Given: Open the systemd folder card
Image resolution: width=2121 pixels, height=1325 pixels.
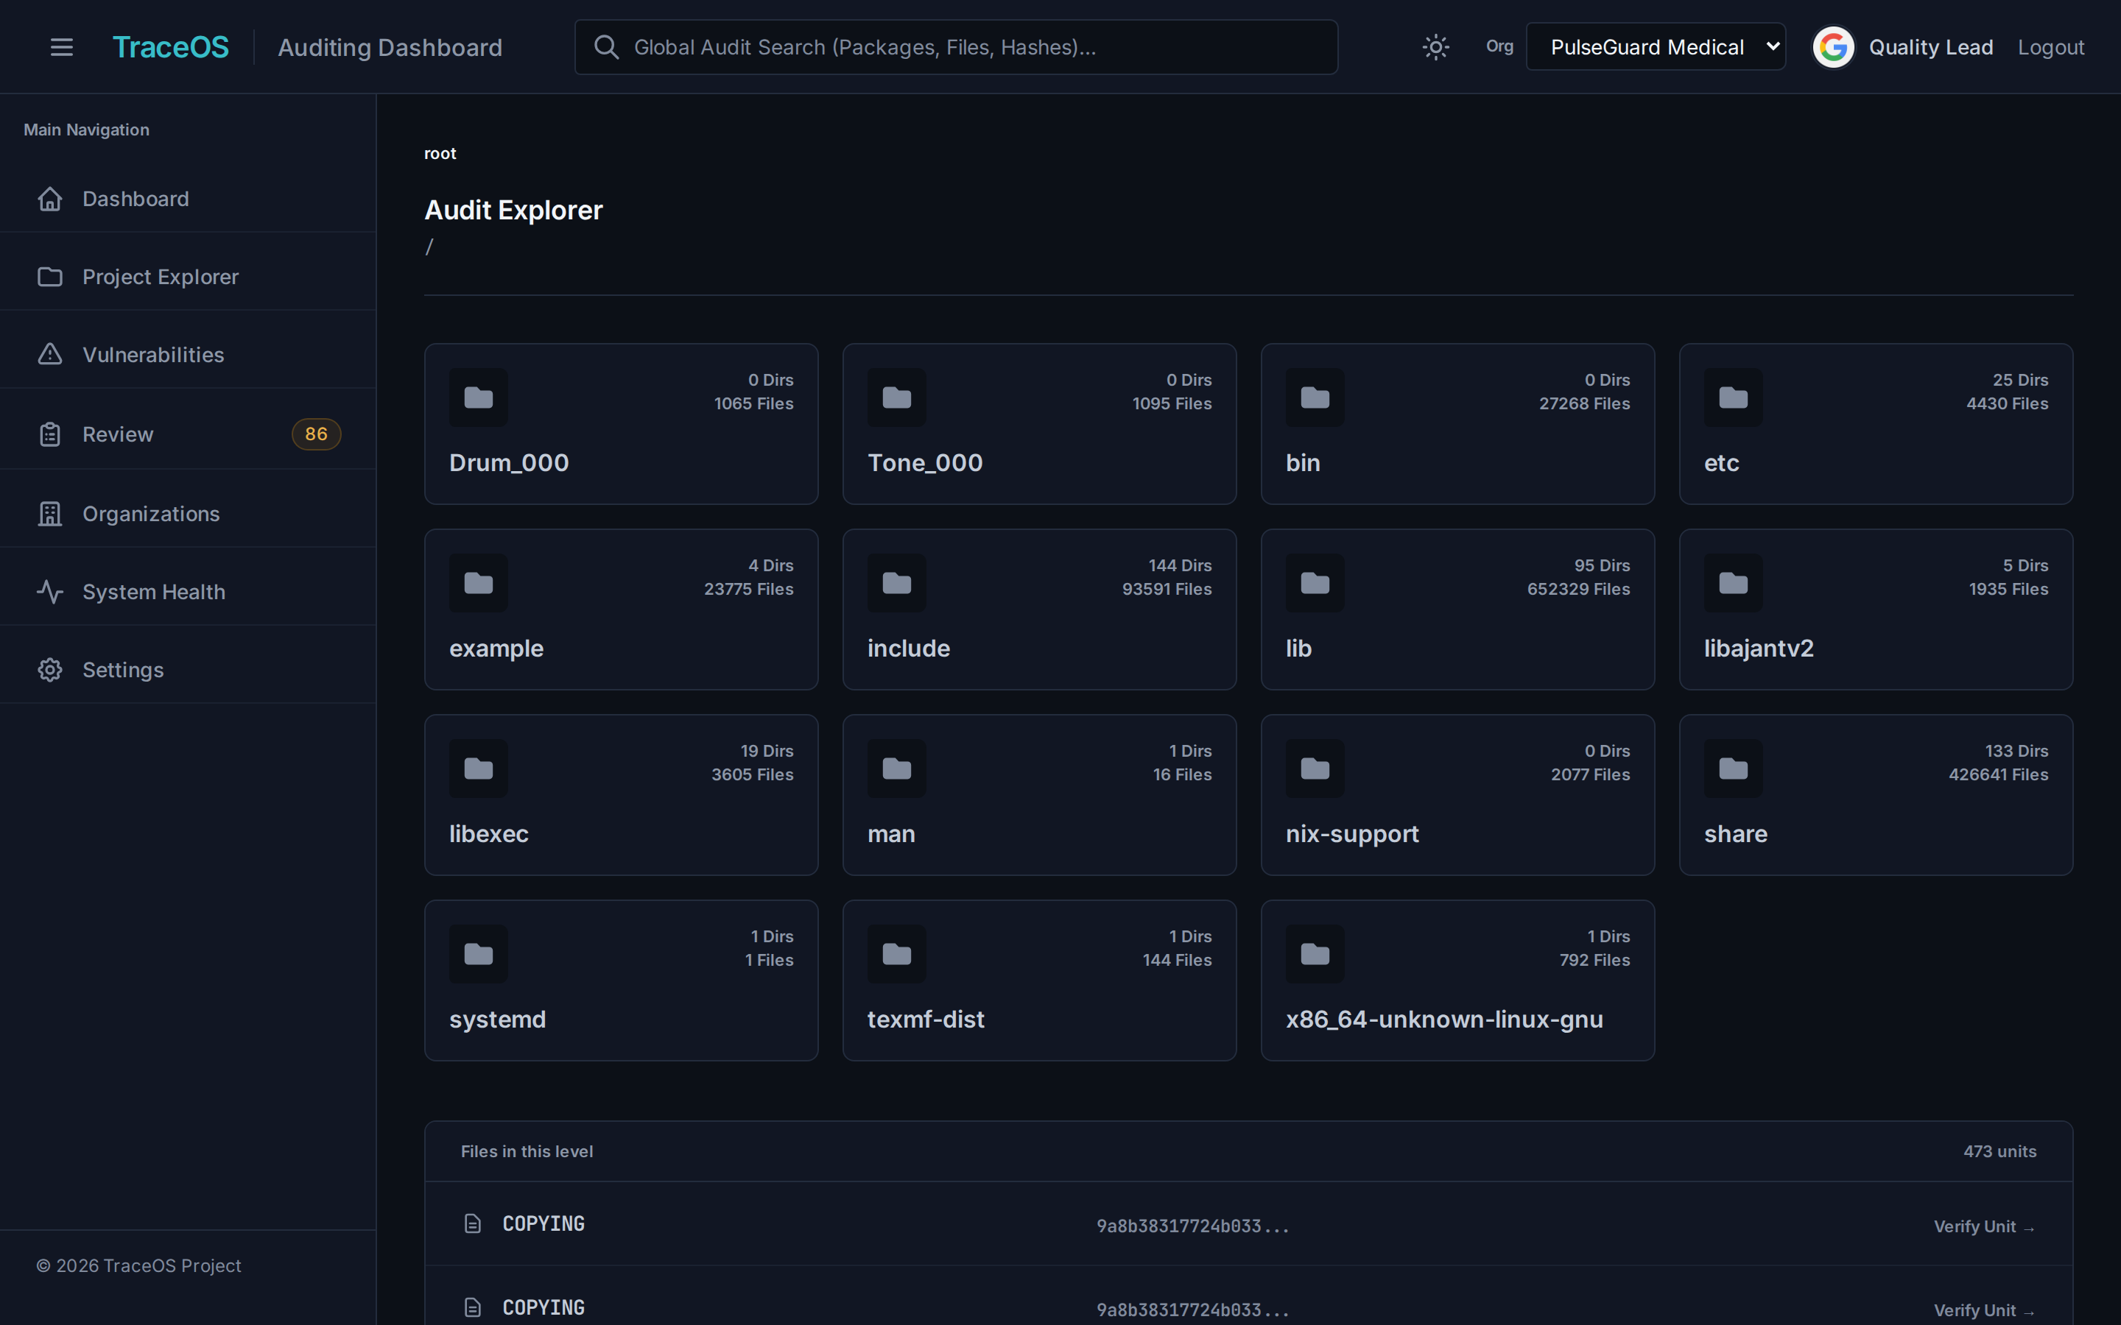Looking at the screenshot, I should coord(622,981).
